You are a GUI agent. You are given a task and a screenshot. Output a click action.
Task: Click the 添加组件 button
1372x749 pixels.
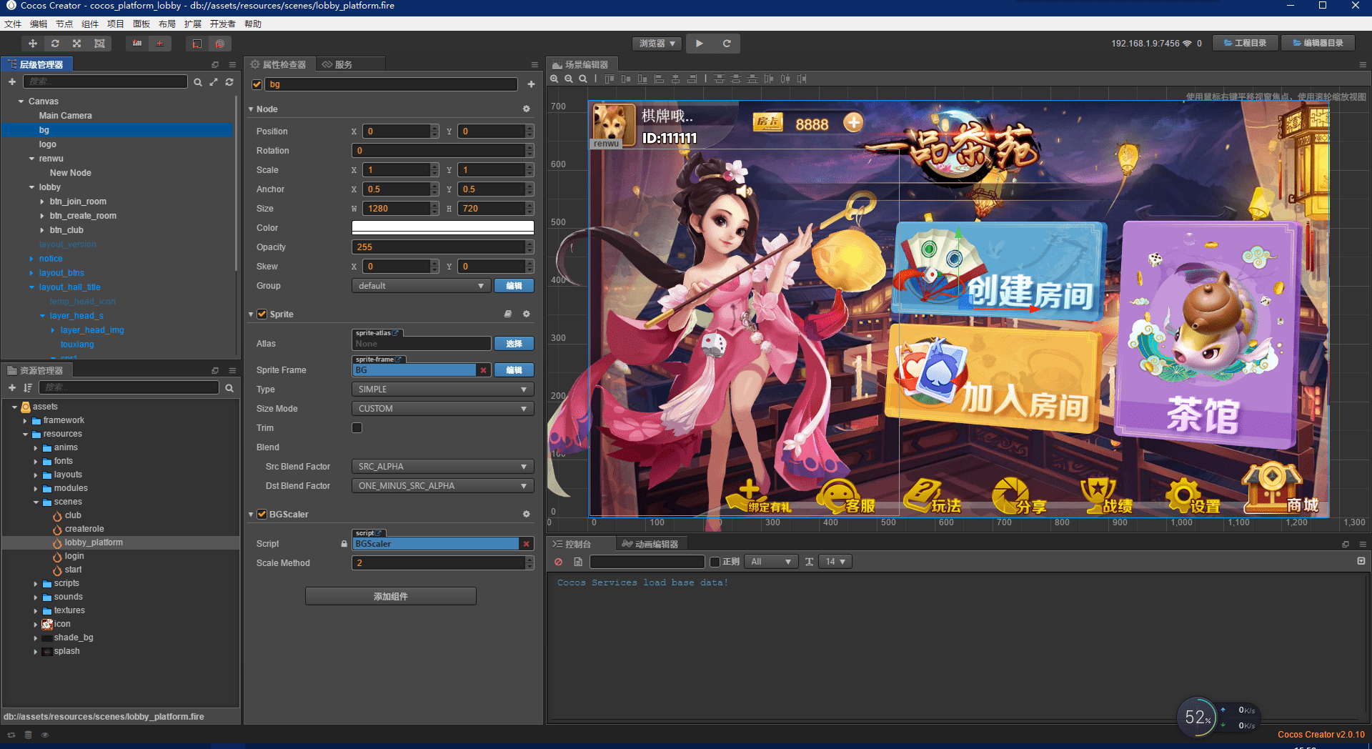click(x=391, y=596)
